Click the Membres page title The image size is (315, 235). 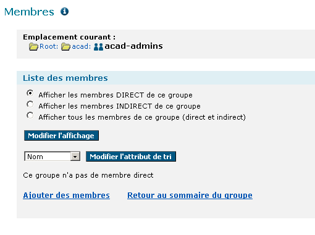click(x=29, y=12)
